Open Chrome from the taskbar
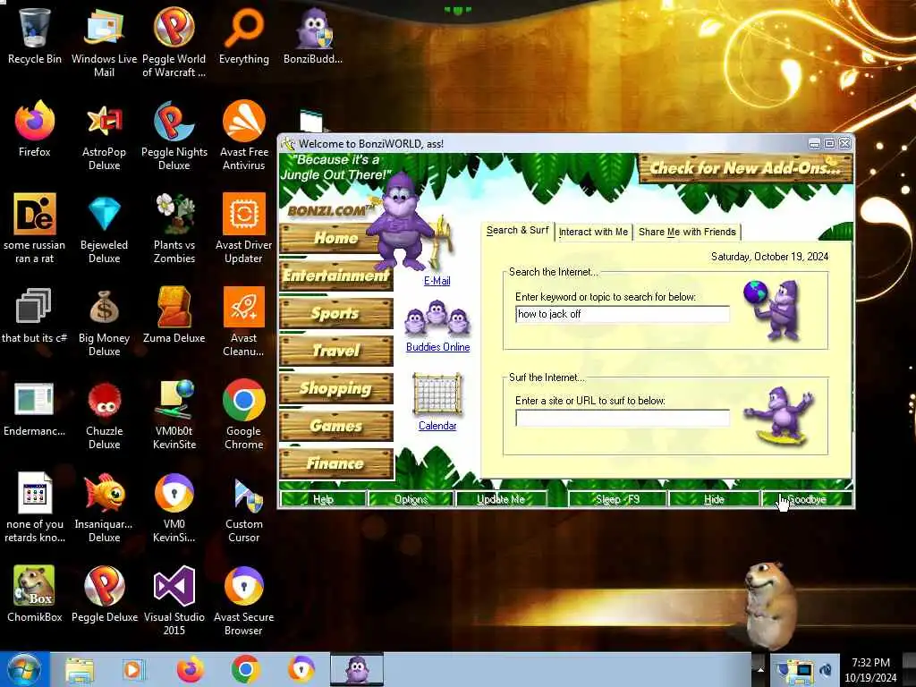 pyautogui.click(x=245, y=669)
